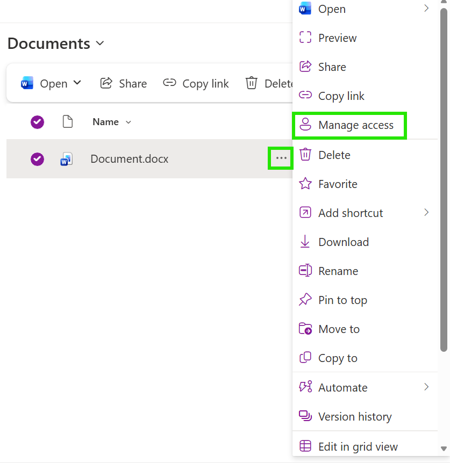
Task: Open the toolbar Open button dropdown arrow
Action: tap(77, 83)
